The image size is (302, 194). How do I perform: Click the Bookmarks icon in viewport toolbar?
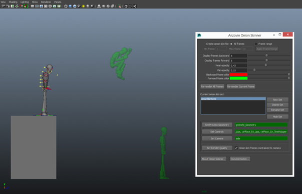(13, 6)
